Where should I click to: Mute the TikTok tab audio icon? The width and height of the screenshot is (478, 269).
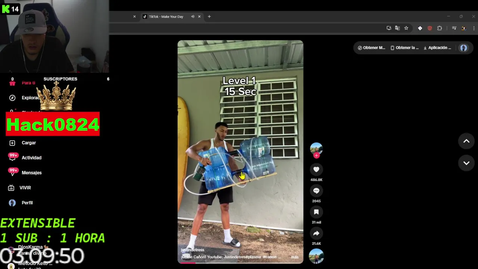193,16
